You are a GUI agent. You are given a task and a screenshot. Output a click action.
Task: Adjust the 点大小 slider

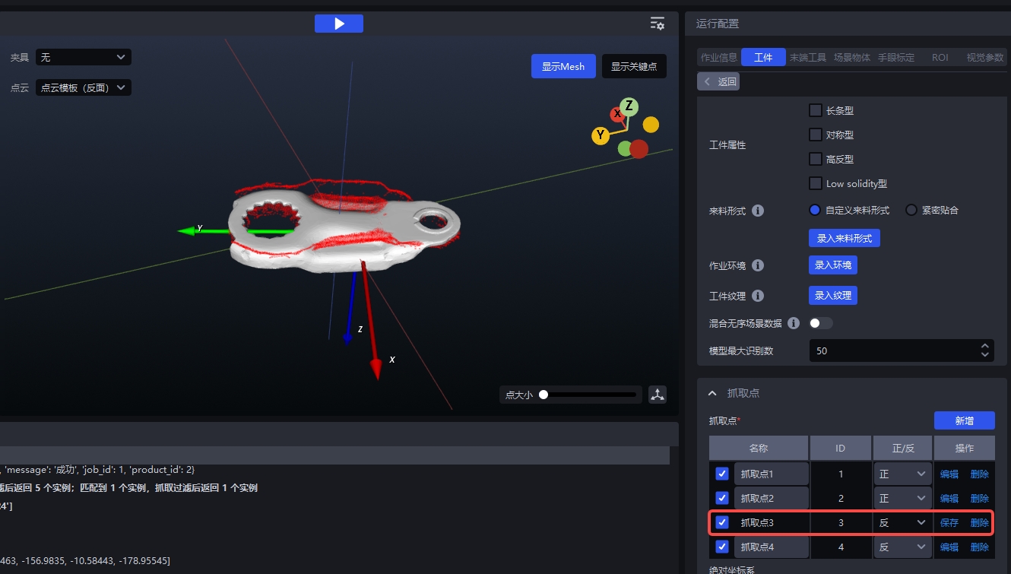pyautogui.click(x=544, y=395)
